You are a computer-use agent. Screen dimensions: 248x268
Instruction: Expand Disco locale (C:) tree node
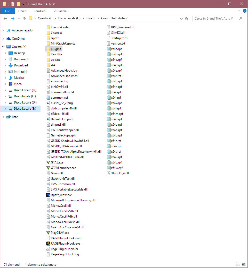point(5,96)
